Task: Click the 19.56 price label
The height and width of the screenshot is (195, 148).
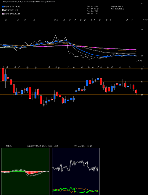Action: [139, 61]
